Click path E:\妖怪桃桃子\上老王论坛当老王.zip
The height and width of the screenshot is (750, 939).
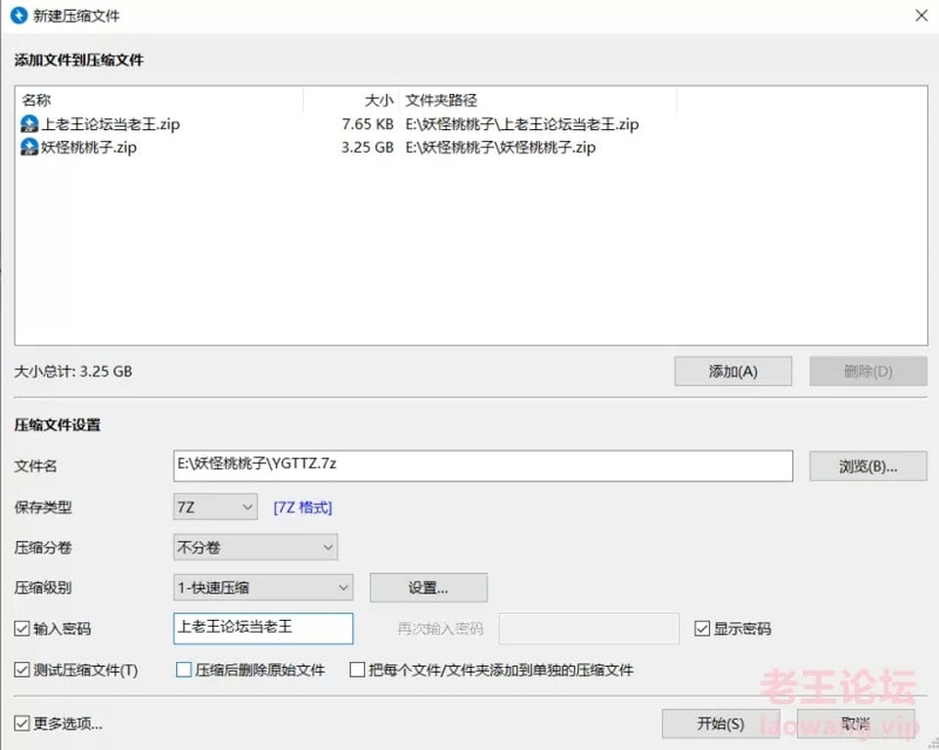coord(522,124)
